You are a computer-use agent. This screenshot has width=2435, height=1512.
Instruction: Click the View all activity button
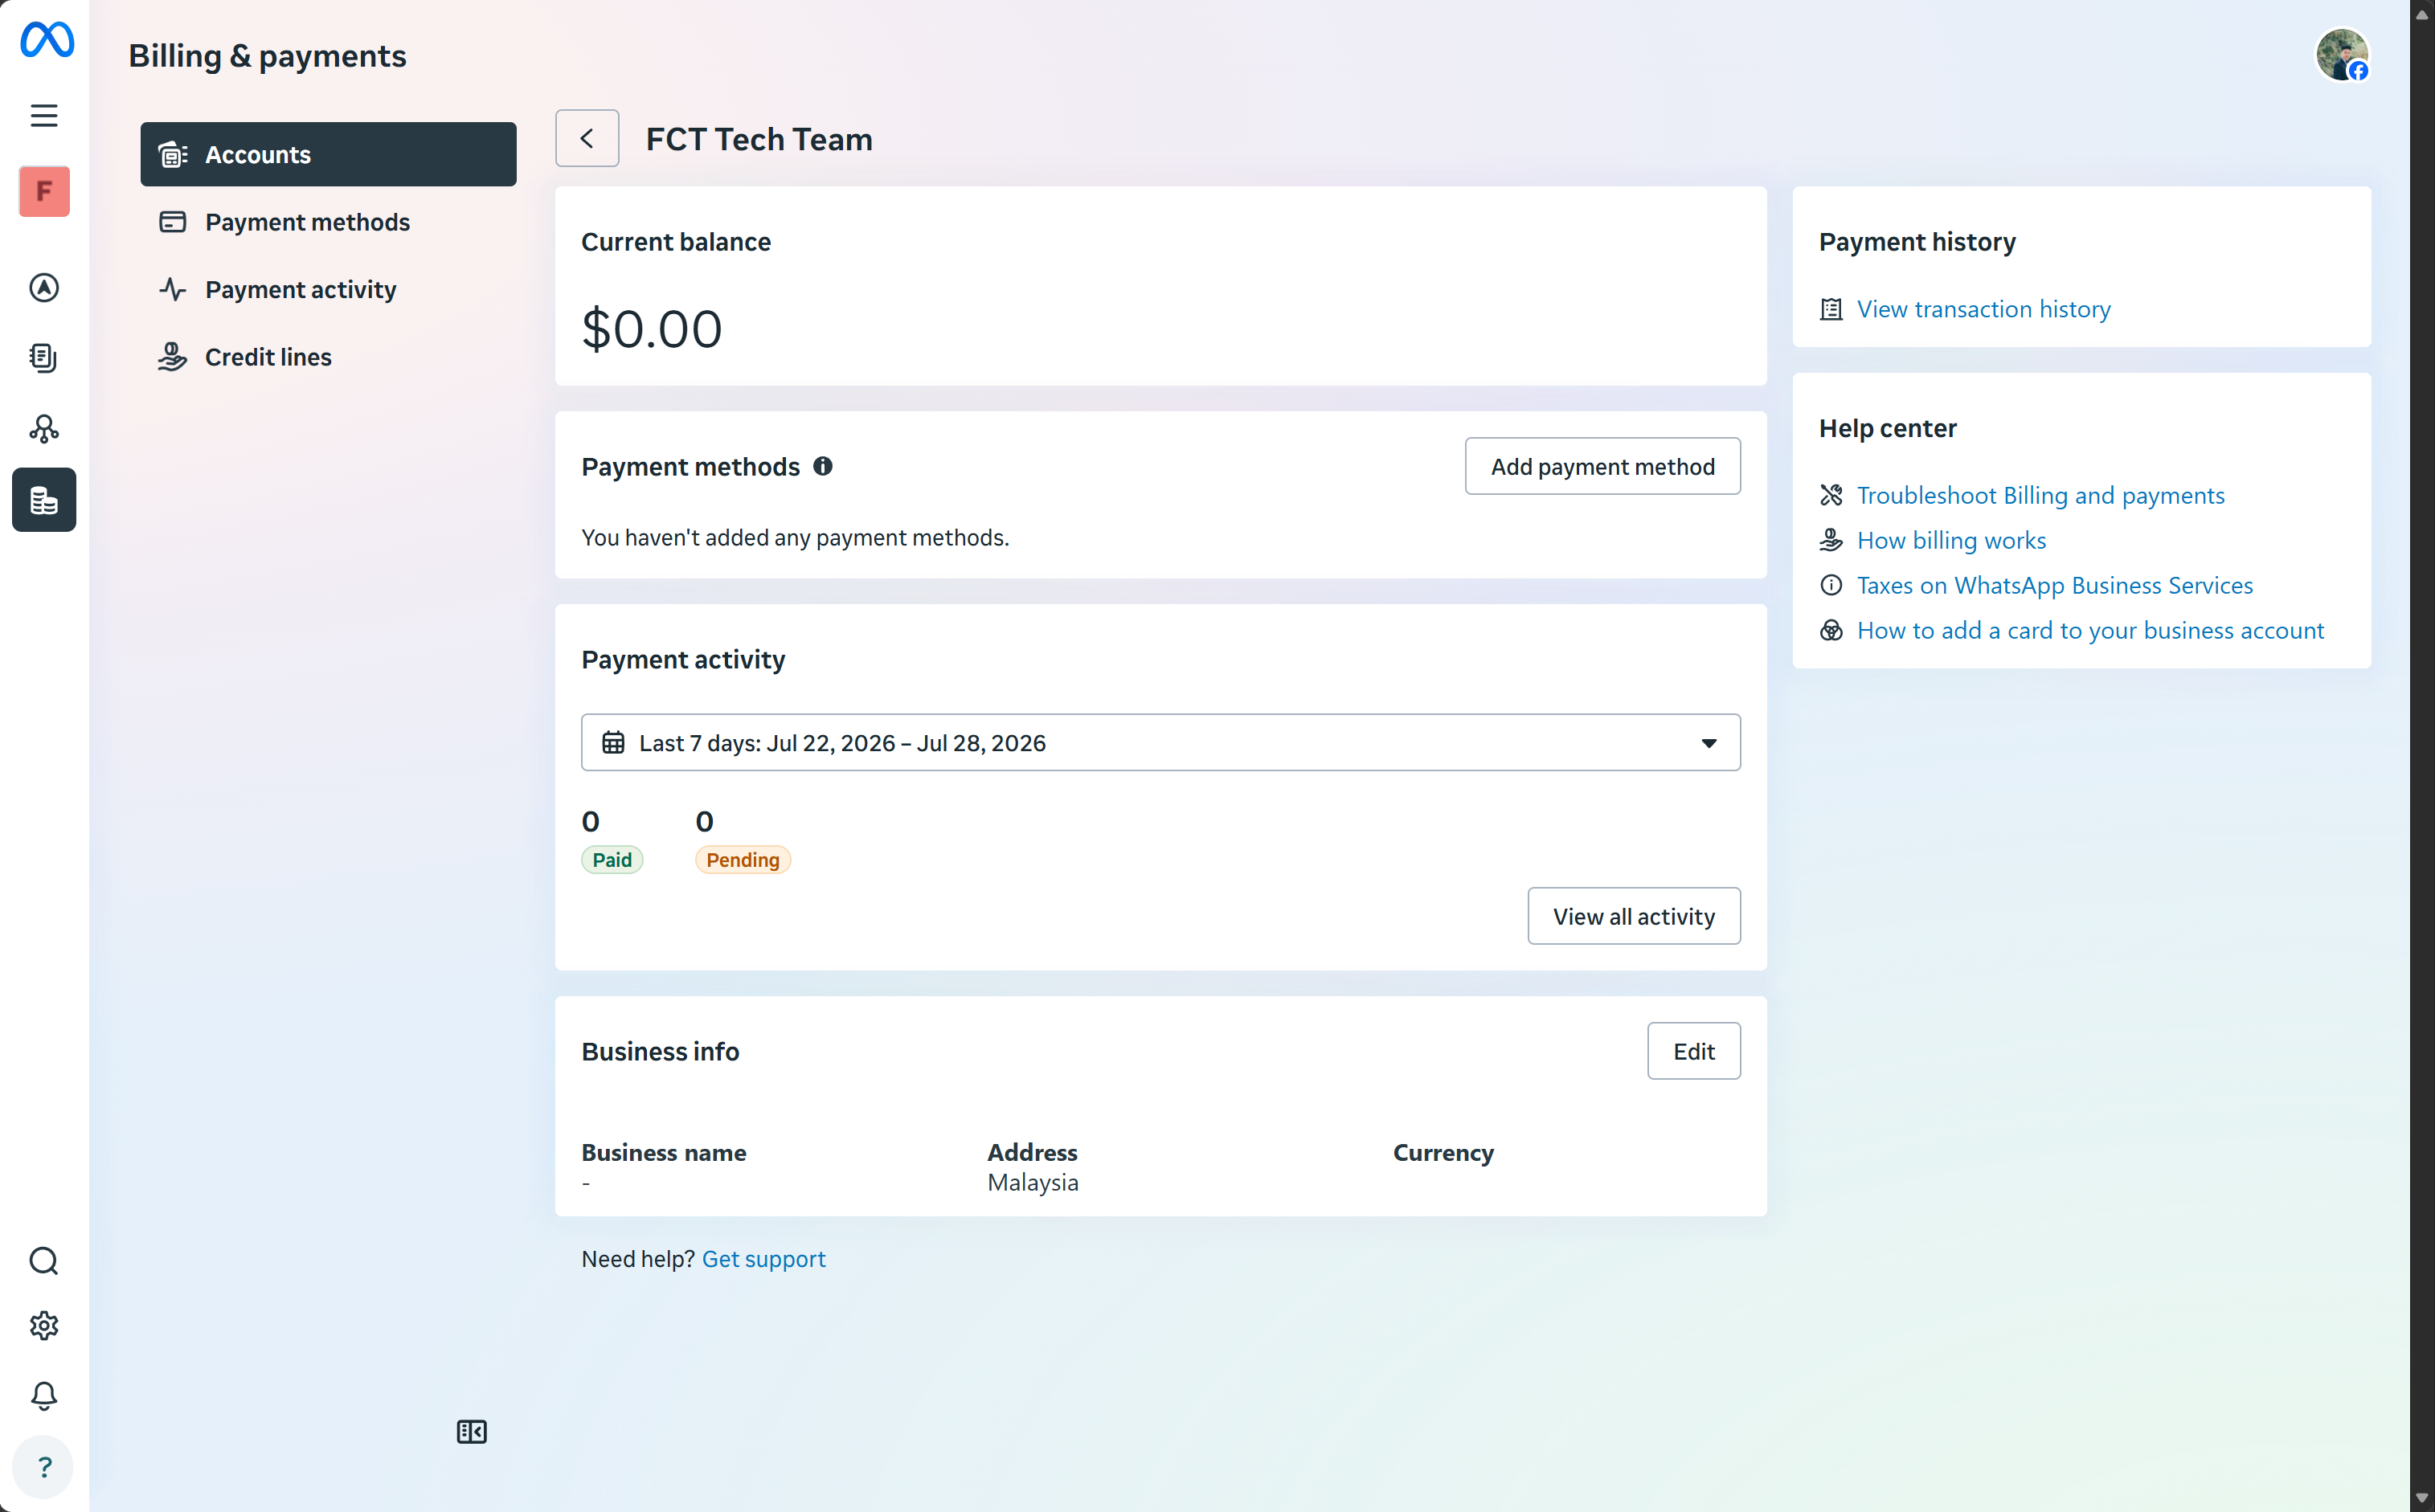pyautogui.click(x=1633, y=916)
